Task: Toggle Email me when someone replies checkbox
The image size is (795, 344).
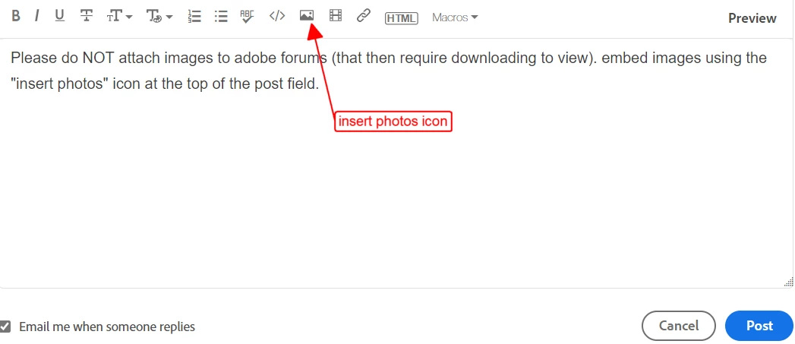Action: coord(5,327)
